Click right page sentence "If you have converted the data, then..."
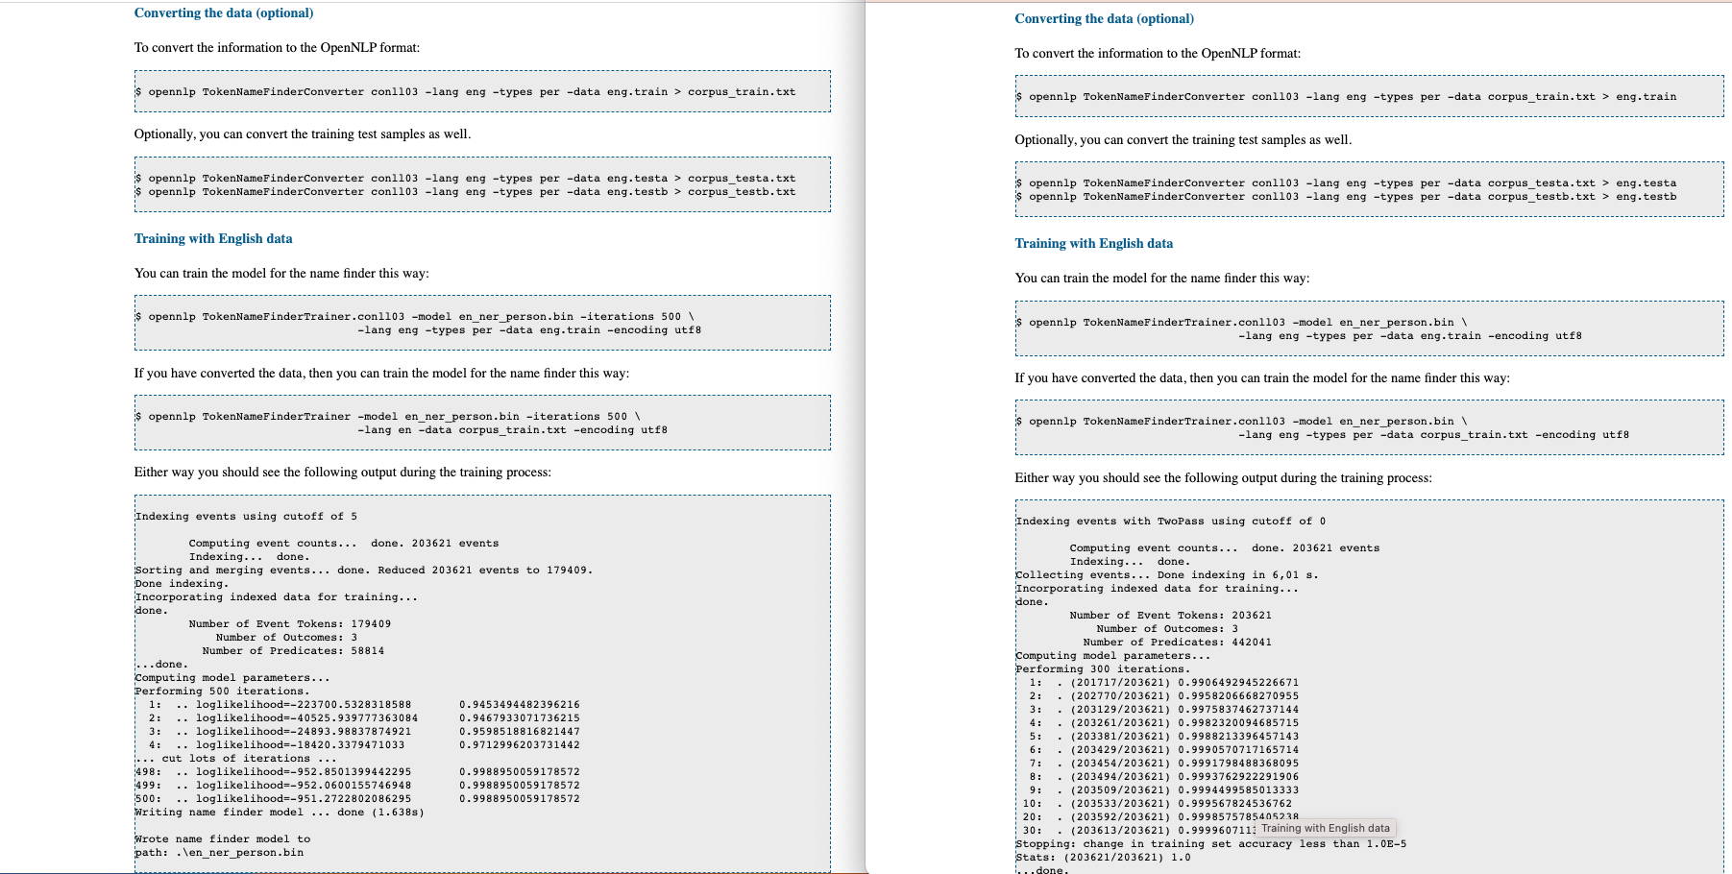The height and width of the screenshot is (874, 1732). click(x=1262, y=378)
